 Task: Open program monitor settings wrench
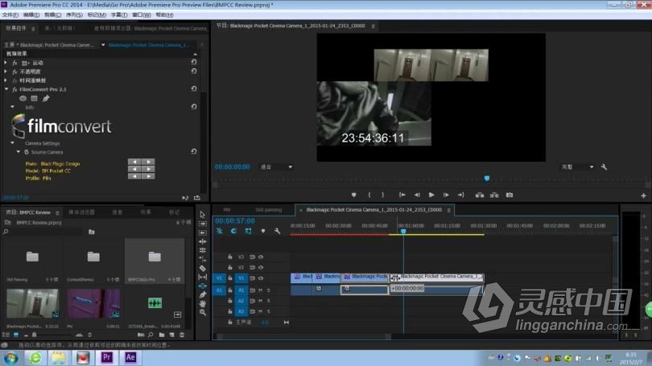pyautogui.click(x=604, y=167)
